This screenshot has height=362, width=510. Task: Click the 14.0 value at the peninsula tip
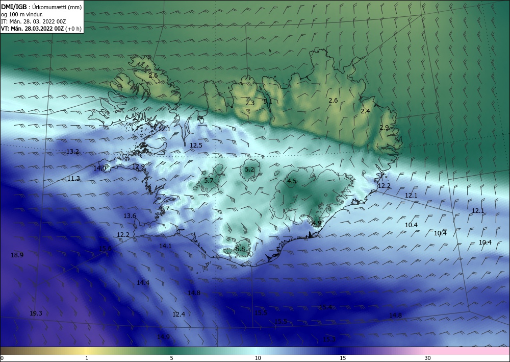99,168
